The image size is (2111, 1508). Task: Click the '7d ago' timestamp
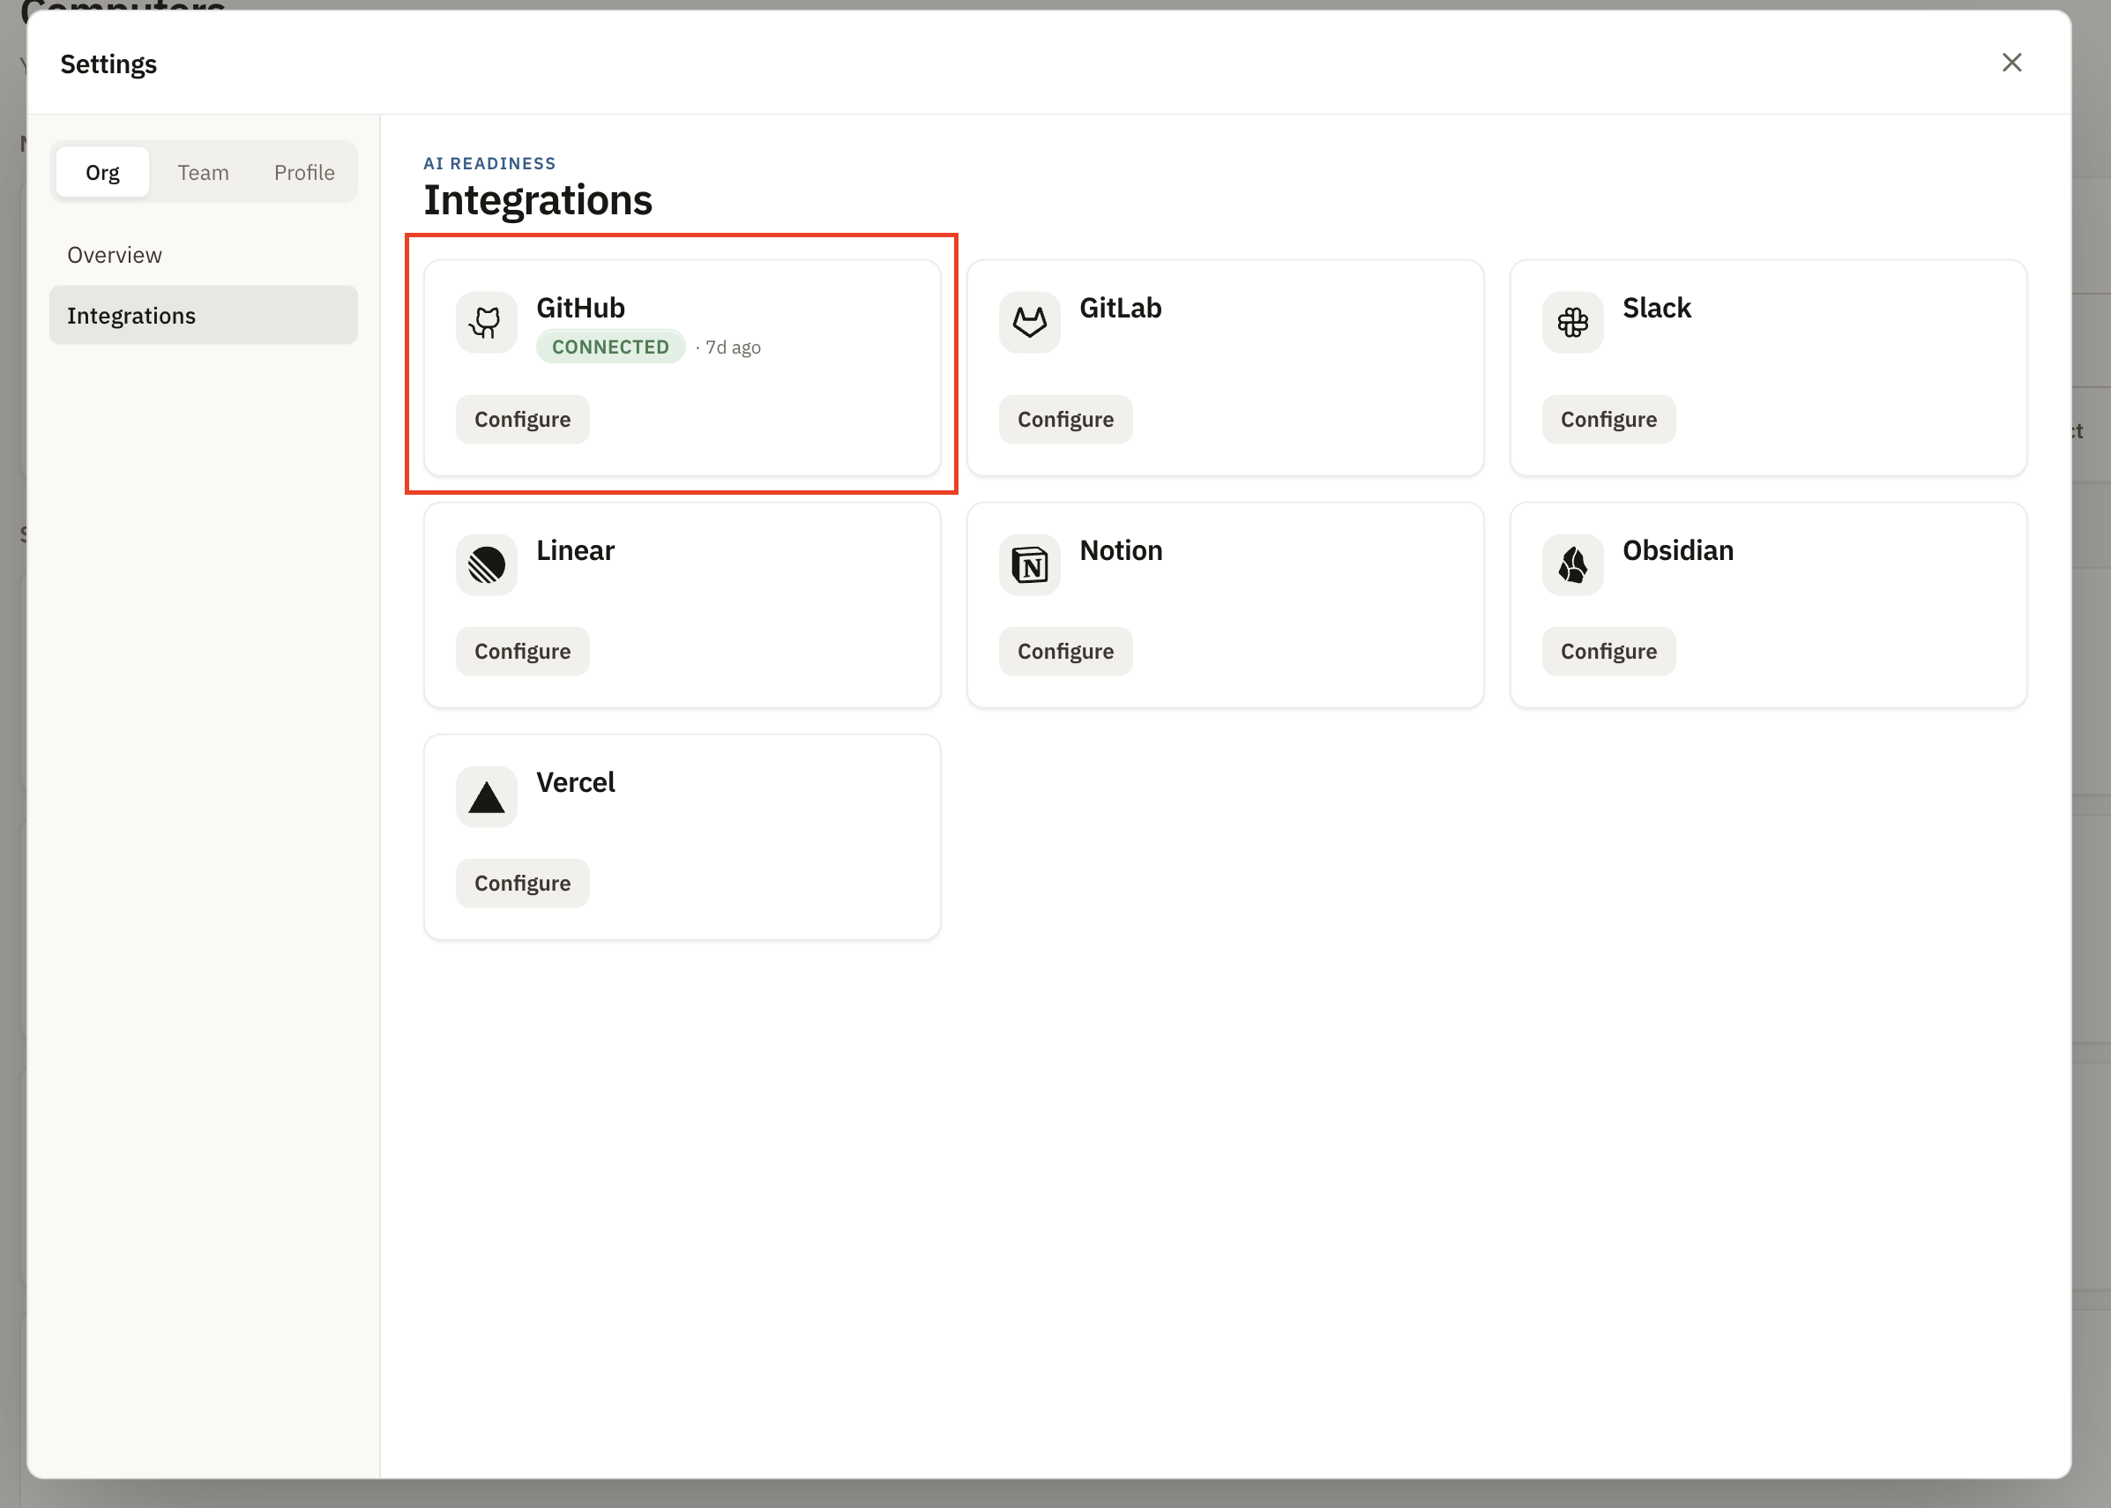[x=733, y=347]
